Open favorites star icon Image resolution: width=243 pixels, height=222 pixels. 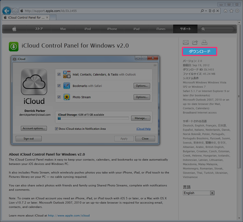click(231, 11)
